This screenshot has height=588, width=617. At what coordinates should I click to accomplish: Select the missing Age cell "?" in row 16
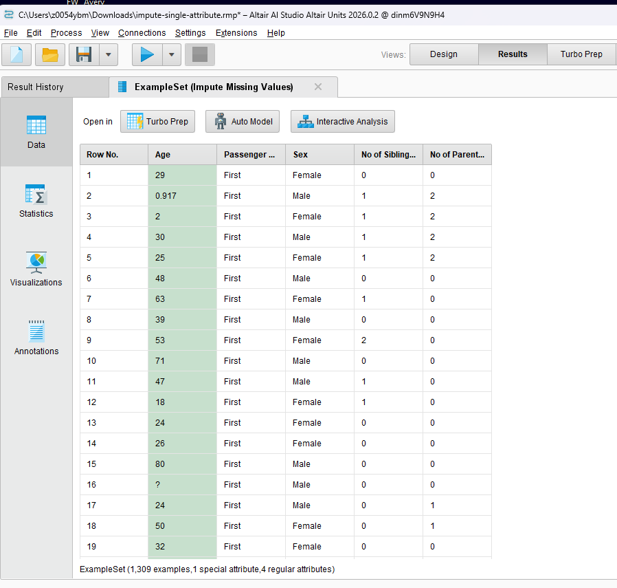tap(183, 484)
